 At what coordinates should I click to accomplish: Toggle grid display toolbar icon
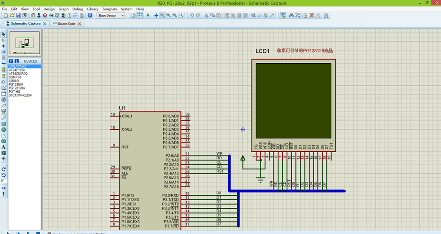pos(139,15)
